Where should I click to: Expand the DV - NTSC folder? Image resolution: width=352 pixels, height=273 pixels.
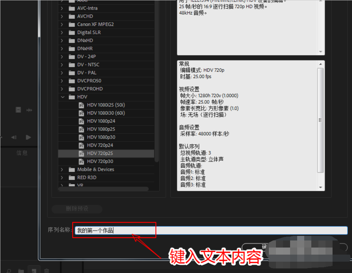(x=62, y=65)
